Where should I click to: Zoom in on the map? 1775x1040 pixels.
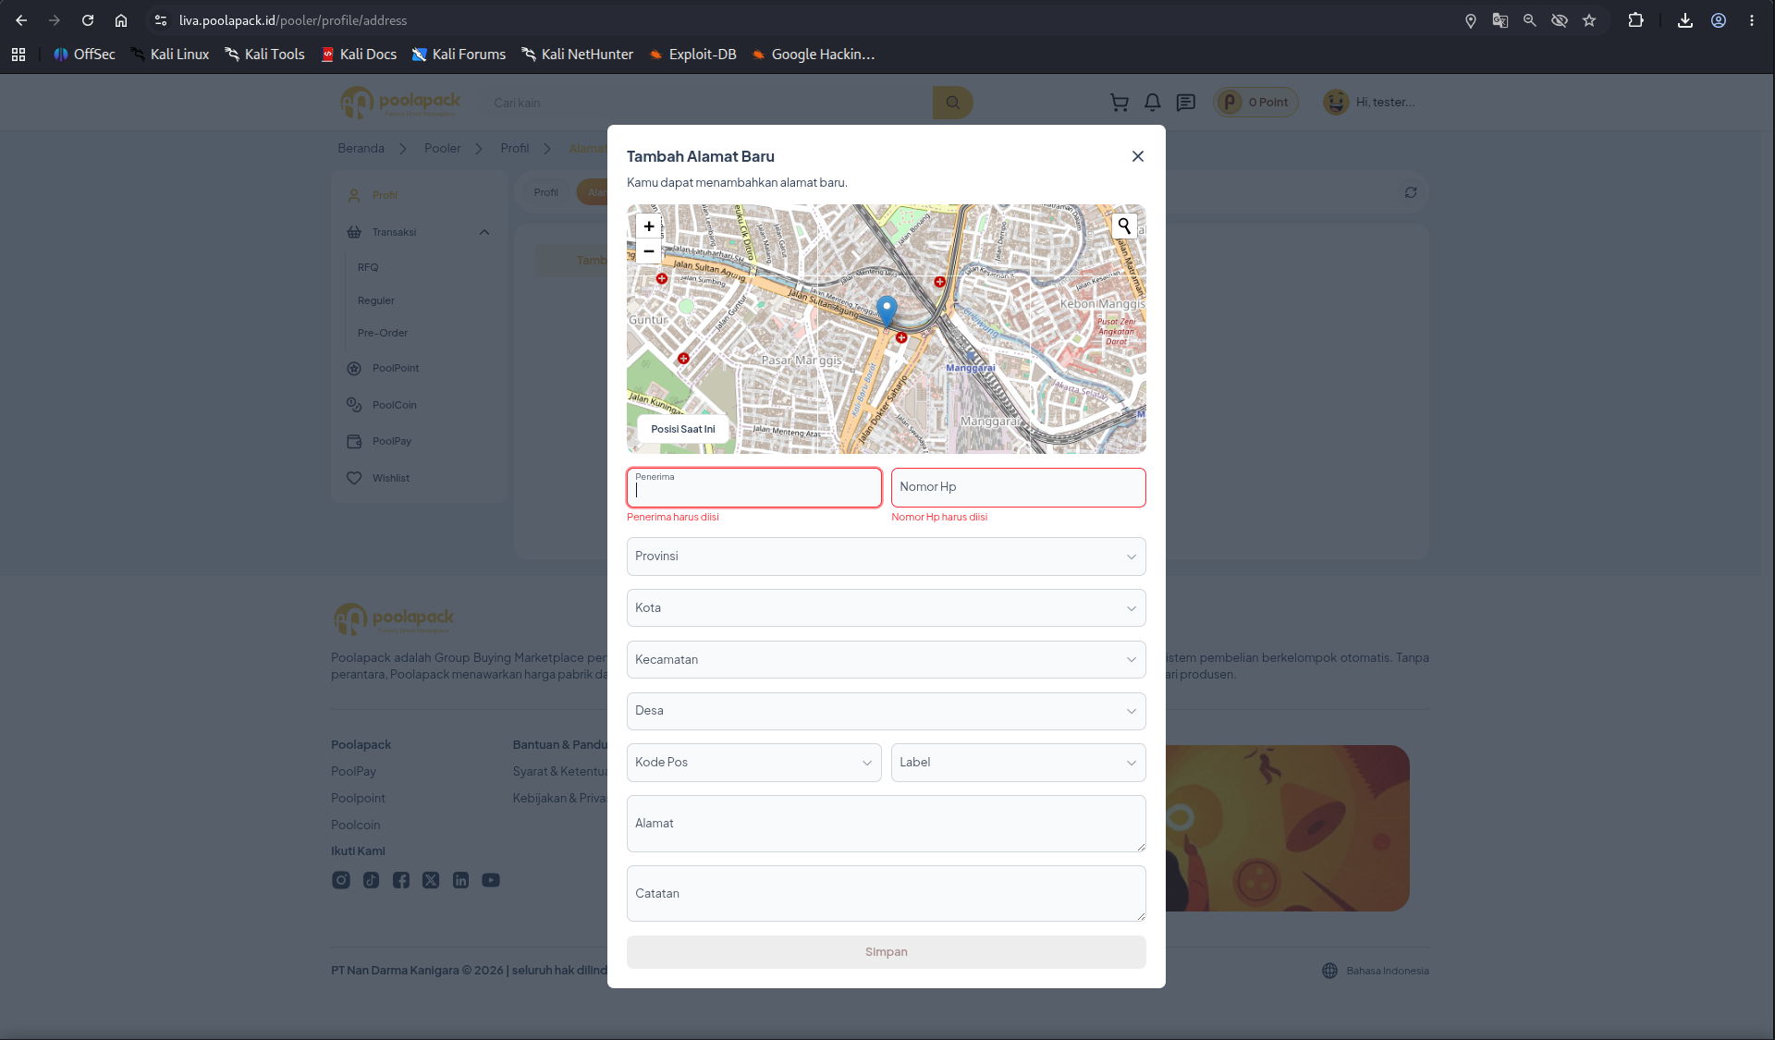[649, 226]
